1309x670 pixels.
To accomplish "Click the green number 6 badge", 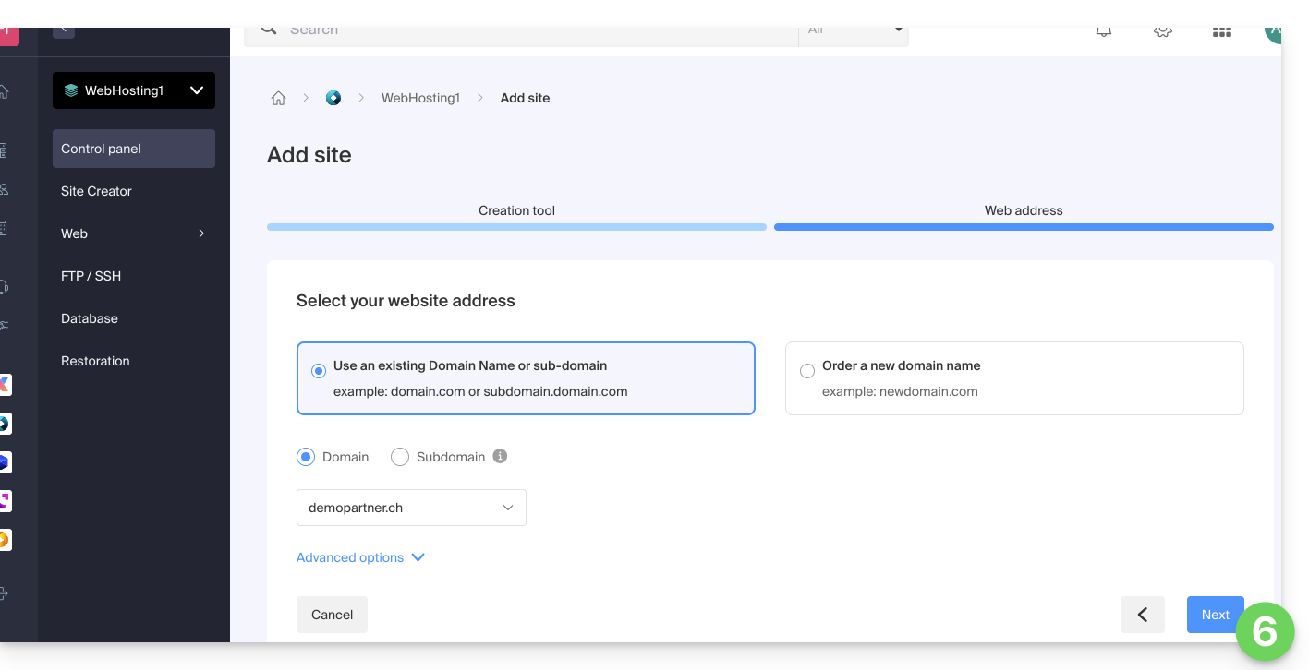I will click(x=1265, y=631).
